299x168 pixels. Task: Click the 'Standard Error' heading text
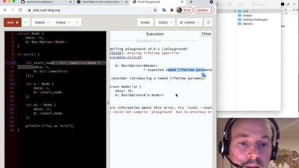click(x=149, y=41)
